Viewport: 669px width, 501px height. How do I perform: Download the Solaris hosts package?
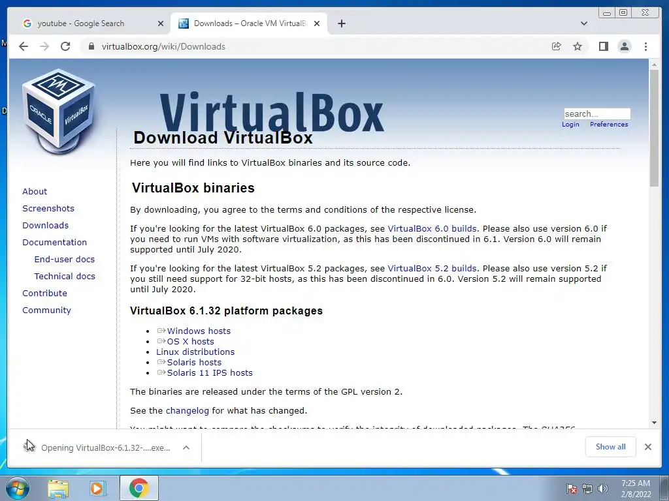(x=194, y=363)
